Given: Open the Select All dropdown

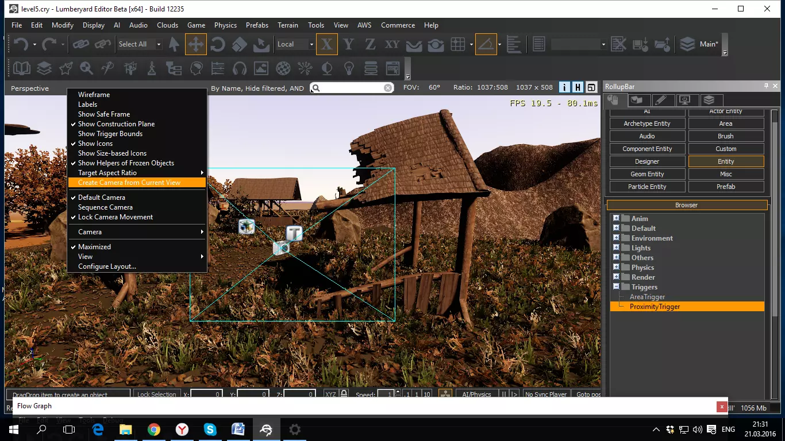Looking at the screenshot, I should (159, 44).
